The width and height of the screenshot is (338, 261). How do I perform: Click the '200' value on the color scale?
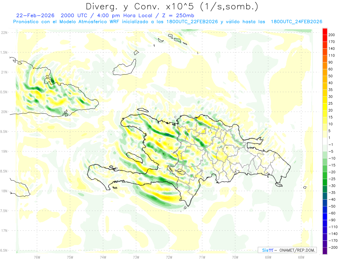click(332, 35)
